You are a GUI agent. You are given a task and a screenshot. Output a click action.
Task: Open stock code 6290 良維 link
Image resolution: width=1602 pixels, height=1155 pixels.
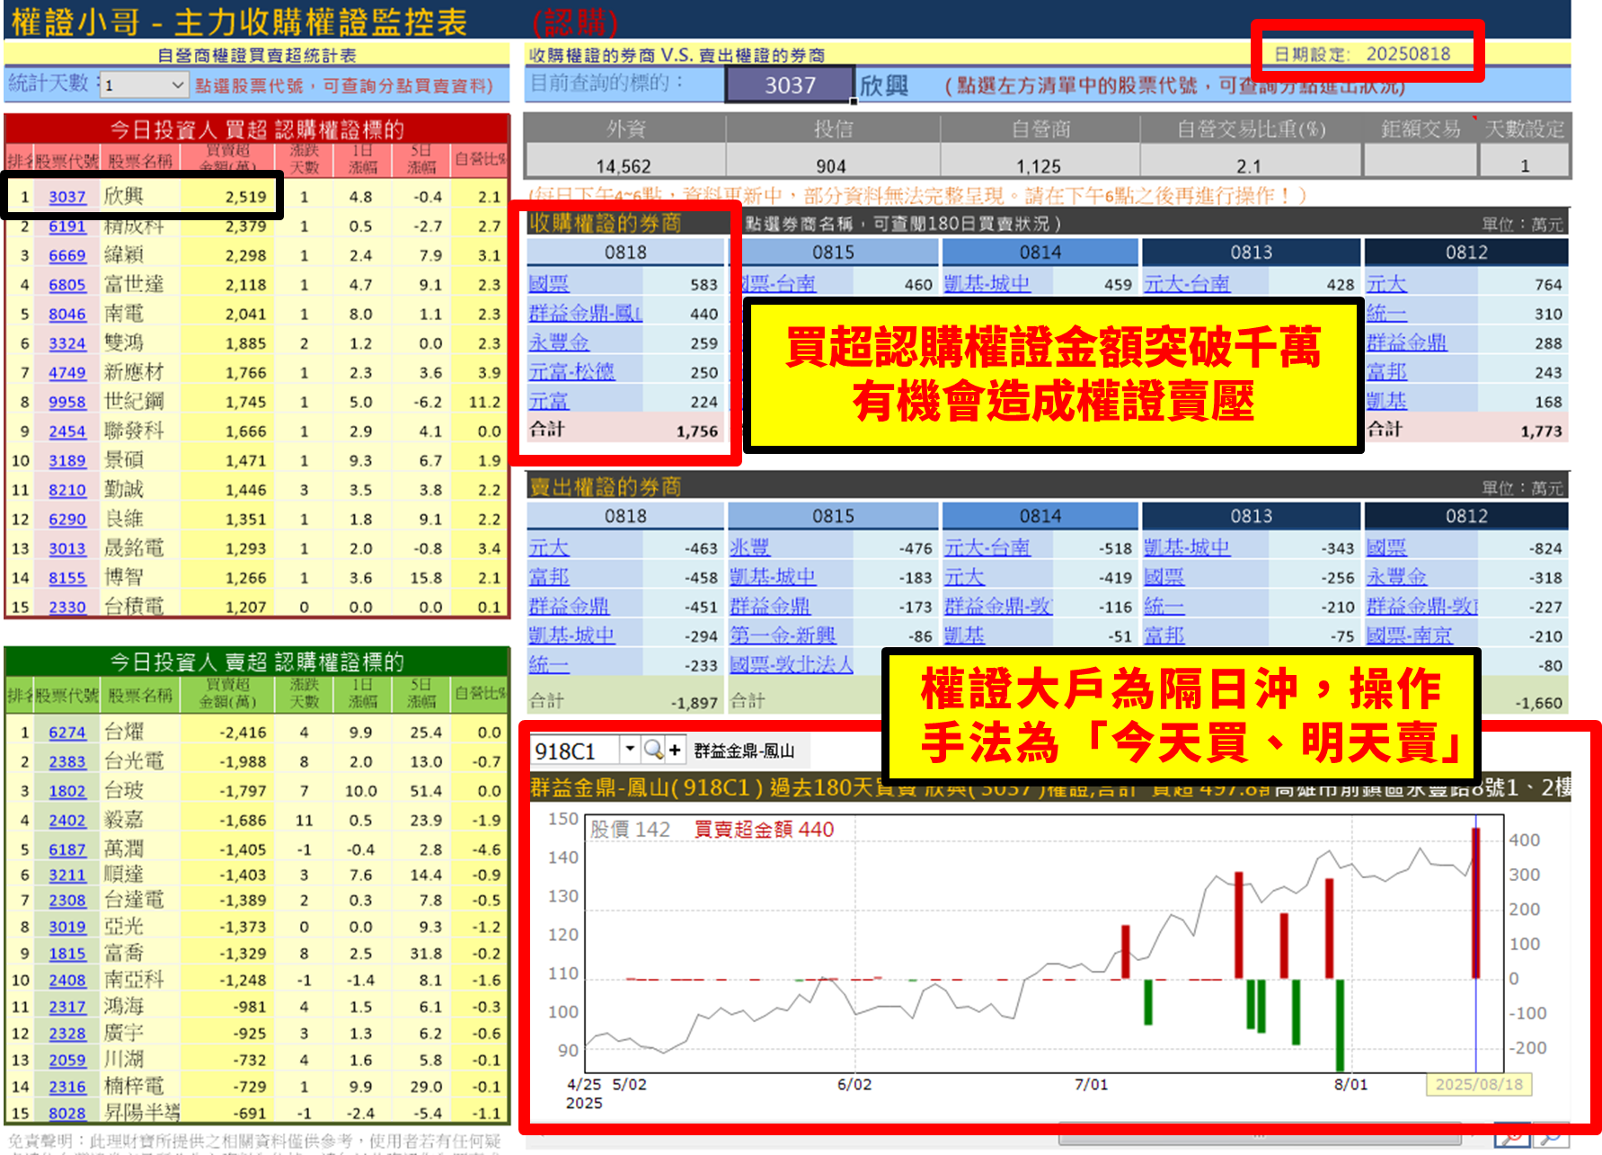click(x=67, y=519)
